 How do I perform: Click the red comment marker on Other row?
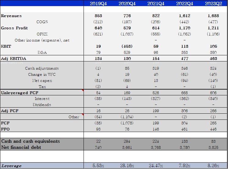coord(82,115)
